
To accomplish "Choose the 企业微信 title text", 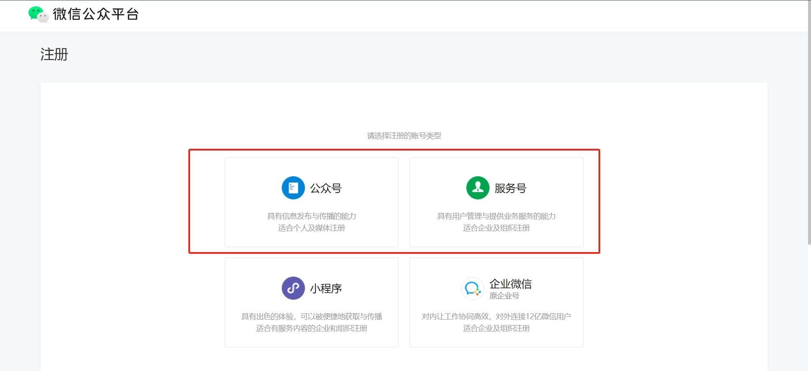I will click(x=510, y=284).
